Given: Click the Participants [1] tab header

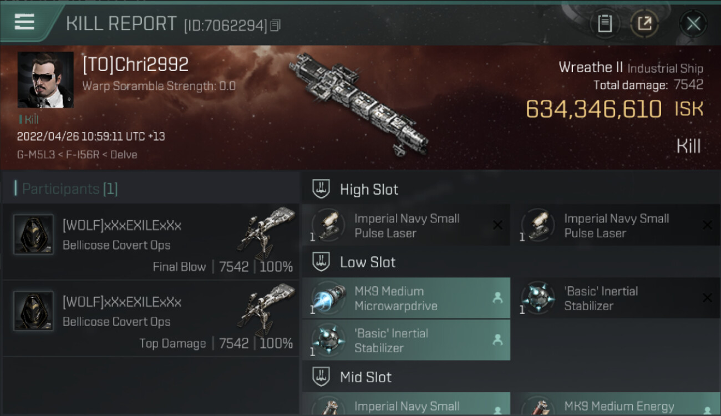Looking at the screenshot, I should point(67,189).
